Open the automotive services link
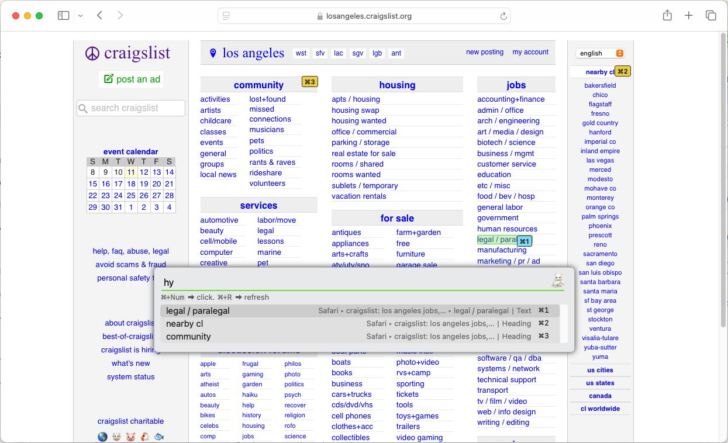 [219, 220]
